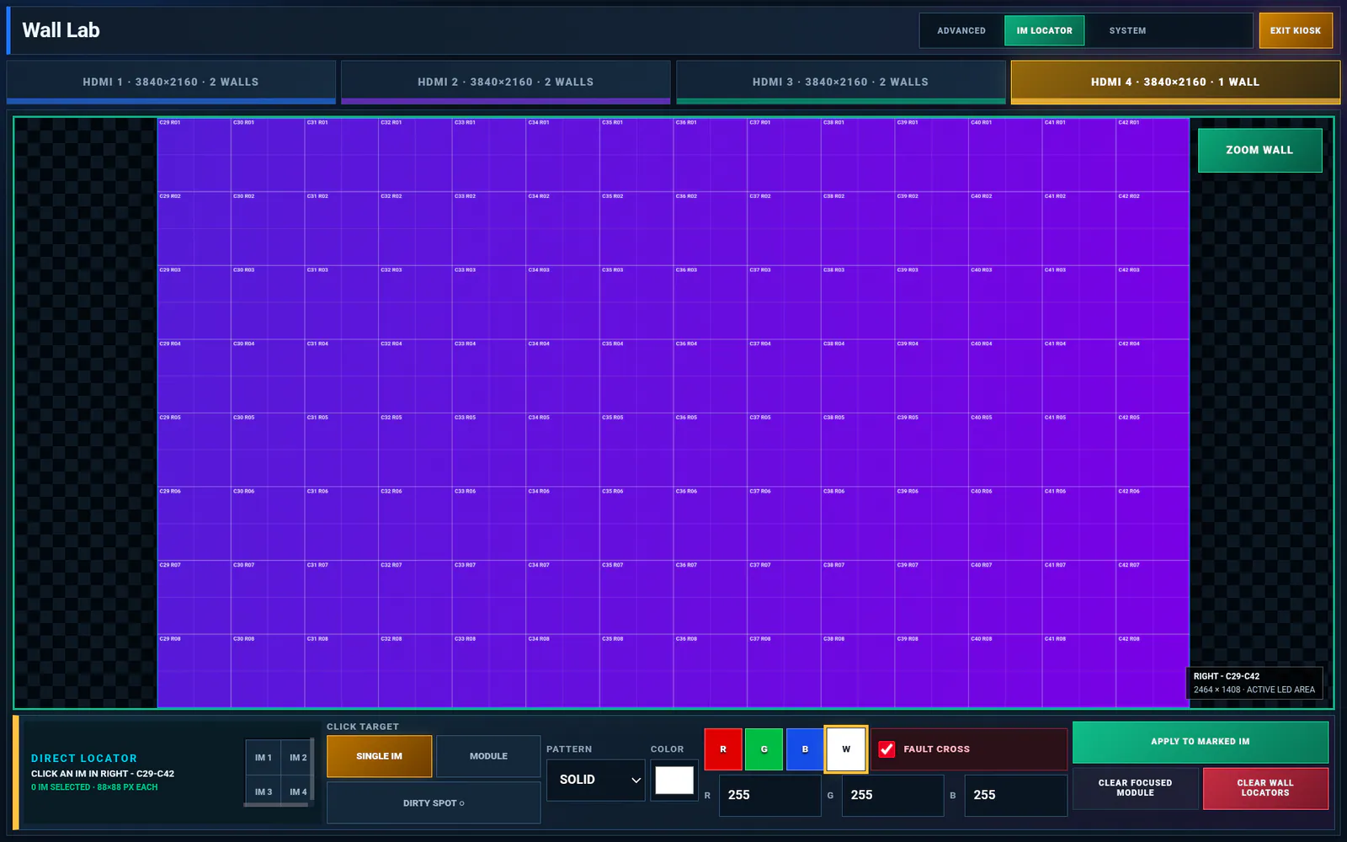Viewport: 1347px width, 842px height.
Task: Pick the white W color preset
Action: tap(846, 749)
